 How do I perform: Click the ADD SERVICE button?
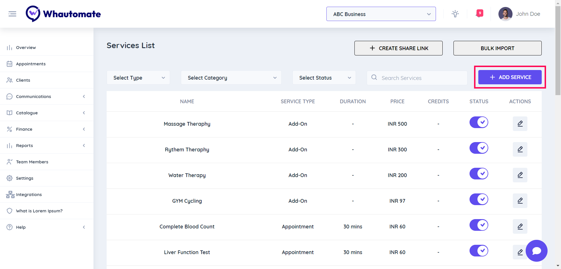click(510, 77)
